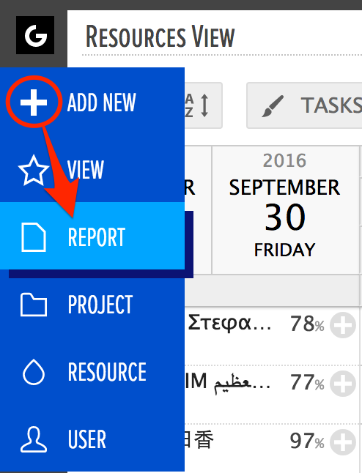Expand the plus beside the 77% resource
The image size is (362, 473).
(343, 384)
